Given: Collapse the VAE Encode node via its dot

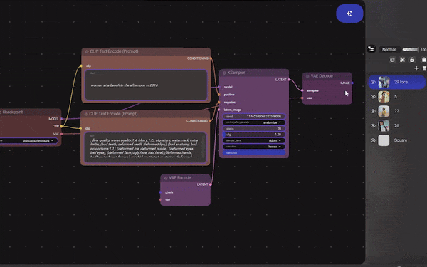Looking at the screenshot, I should (166, 178).
